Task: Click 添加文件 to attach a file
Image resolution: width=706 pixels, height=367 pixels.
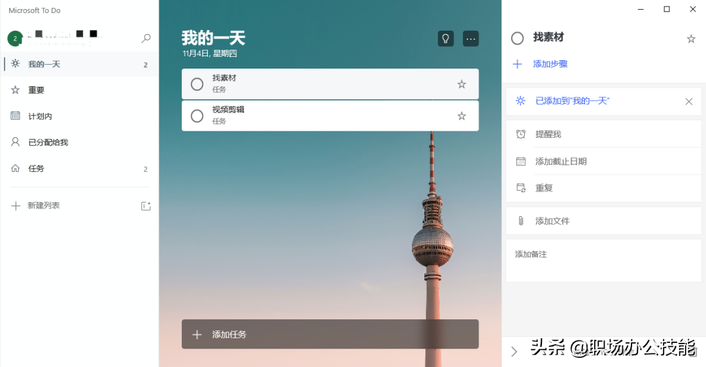Action: click(603, 221)
